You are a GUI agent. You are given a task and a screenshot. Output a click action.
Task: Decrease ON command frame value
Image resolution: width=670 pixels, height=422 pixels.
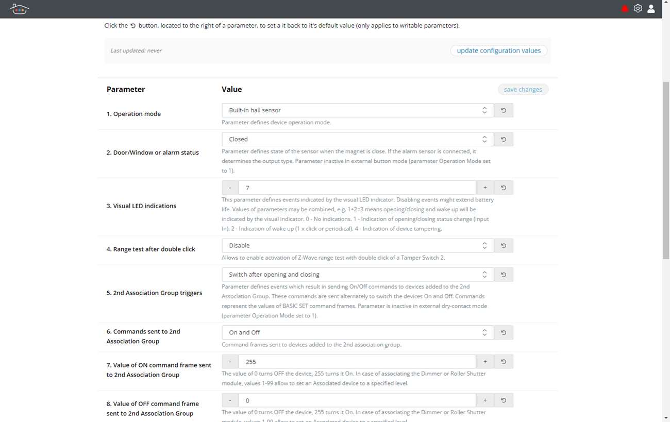point(230,362)
